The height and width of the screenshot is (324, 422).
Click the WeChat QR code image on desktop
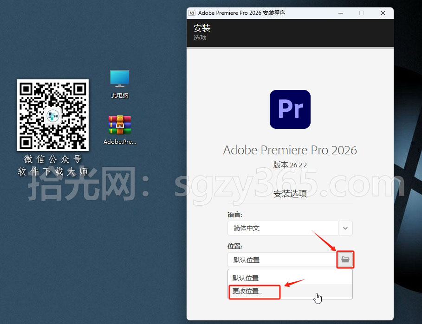(x=53, y=115)
